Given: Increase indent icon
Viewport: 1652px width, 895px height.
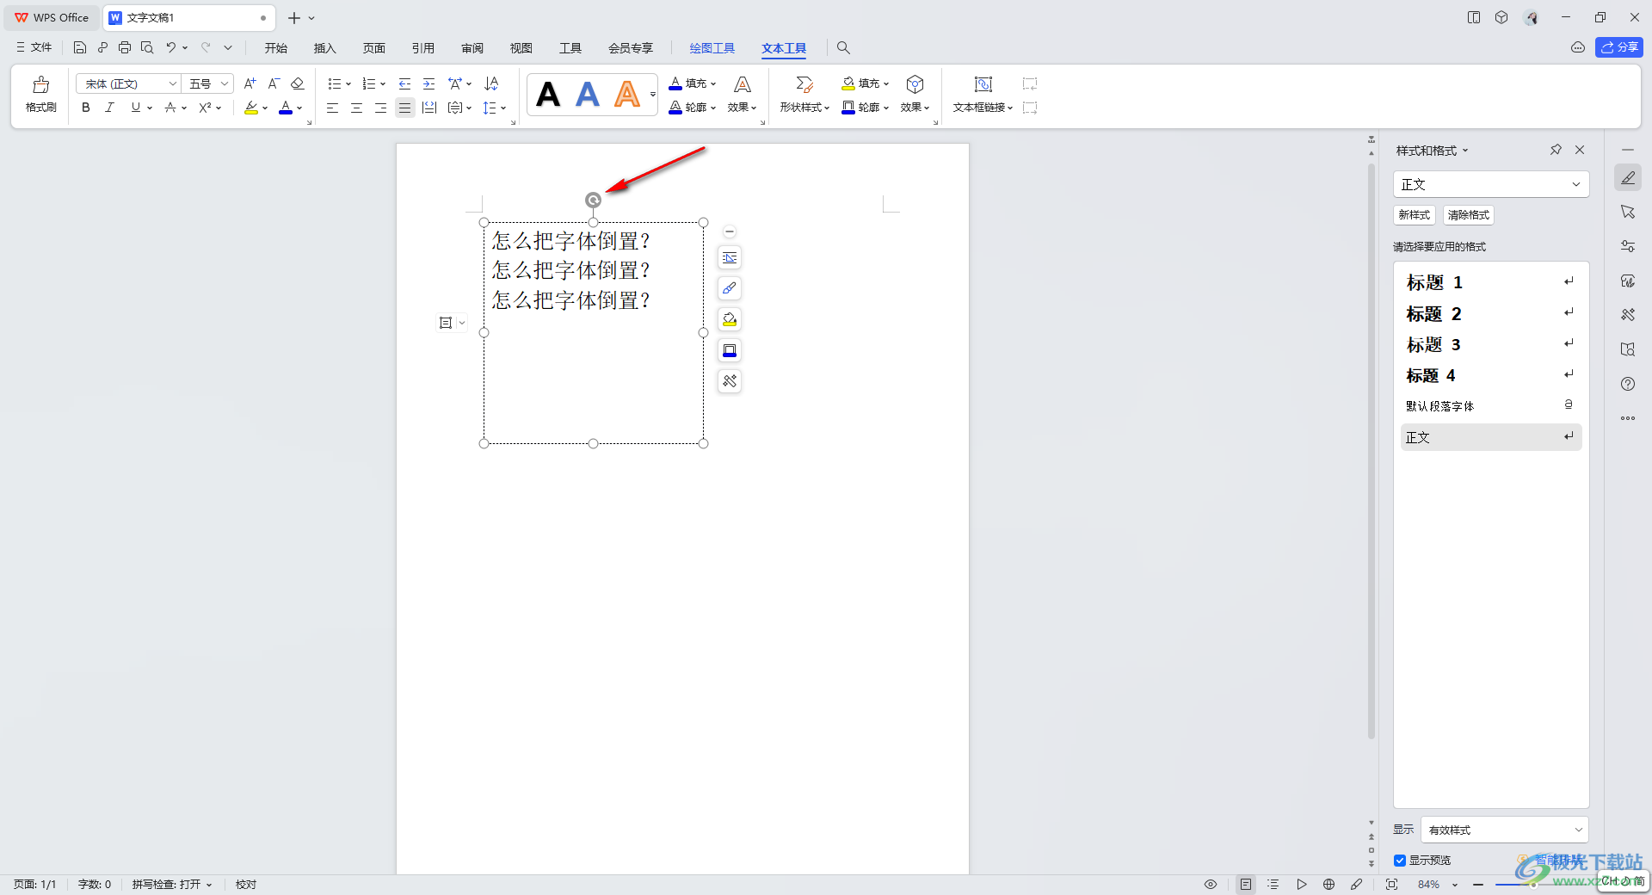Looking at the screenshot, I should pos(428,83).
